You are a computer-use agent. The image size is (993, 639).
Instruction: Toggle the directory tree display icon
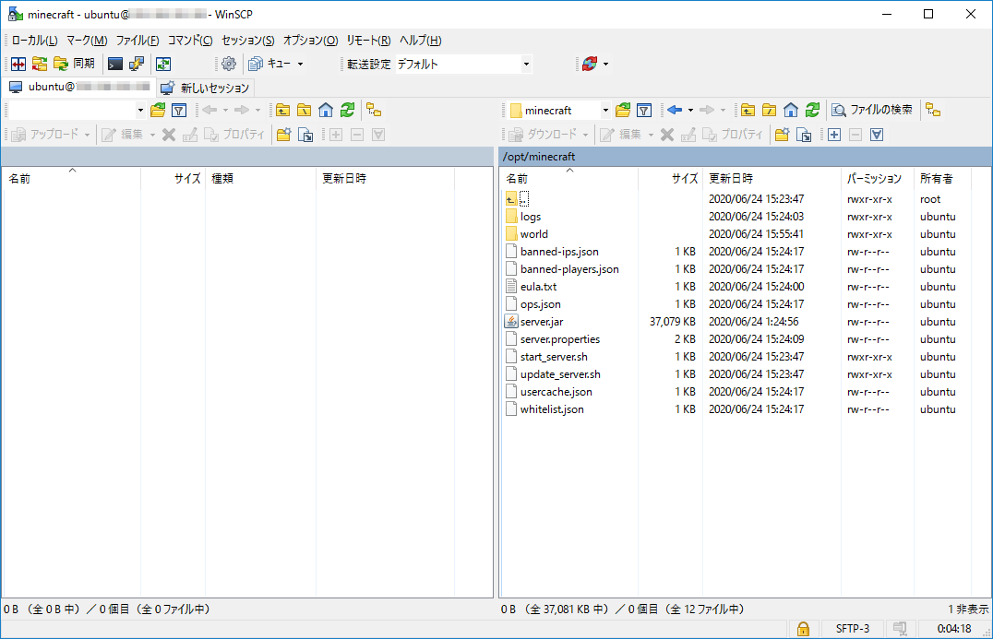(933, 110)
